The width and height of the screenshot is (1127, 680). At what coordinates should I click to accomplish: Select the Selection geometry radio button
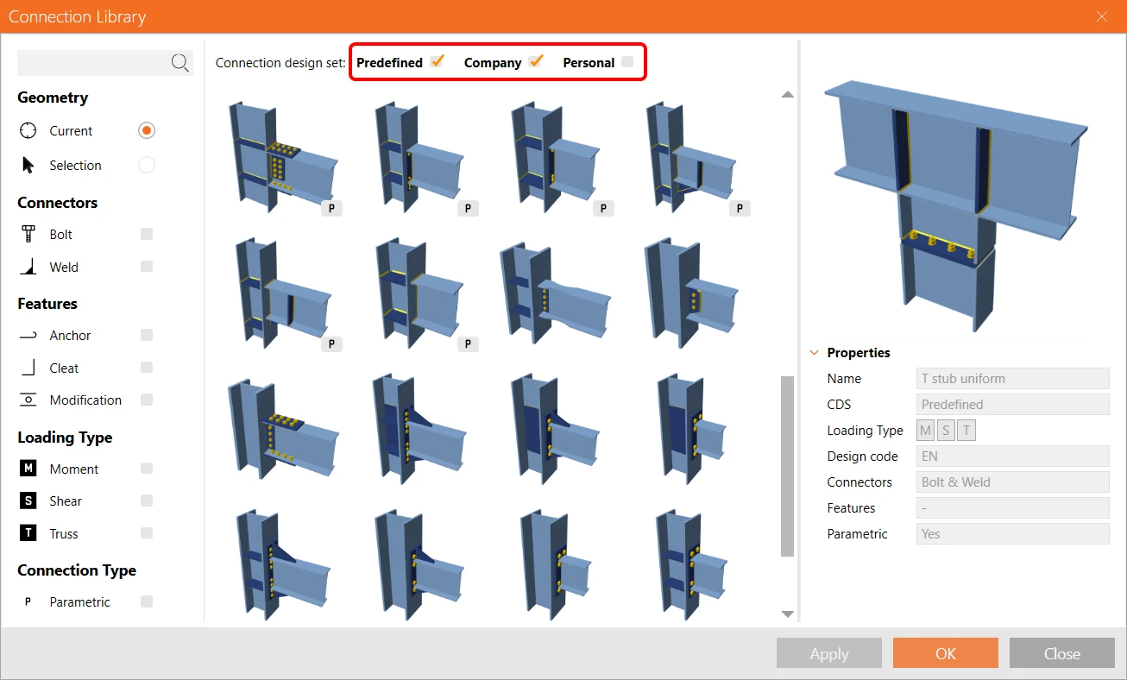(147, 165)
